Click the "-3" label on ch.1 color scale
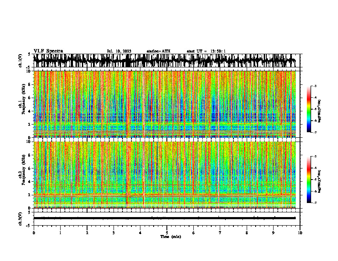 point(315,86)
